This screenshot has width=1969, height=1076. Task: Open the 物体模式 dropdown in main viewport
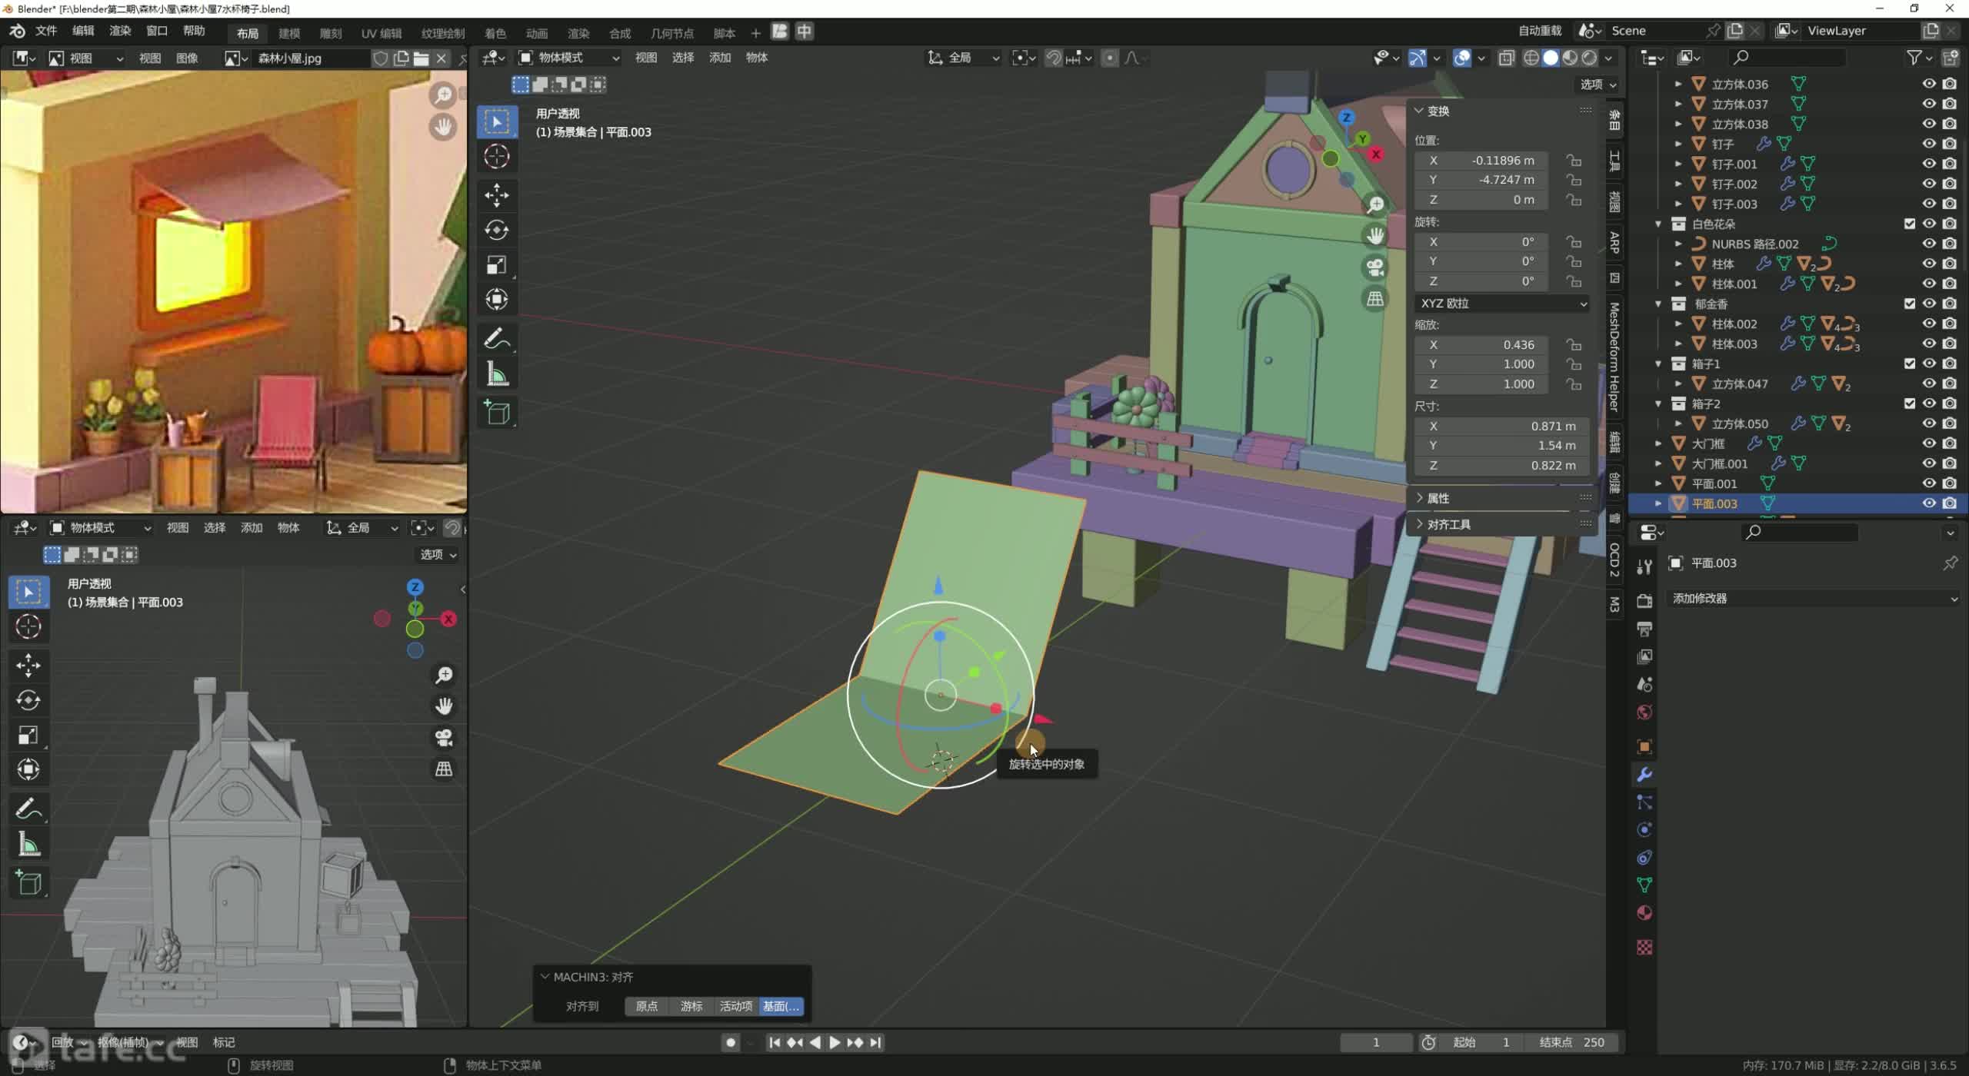click(569, 58)
